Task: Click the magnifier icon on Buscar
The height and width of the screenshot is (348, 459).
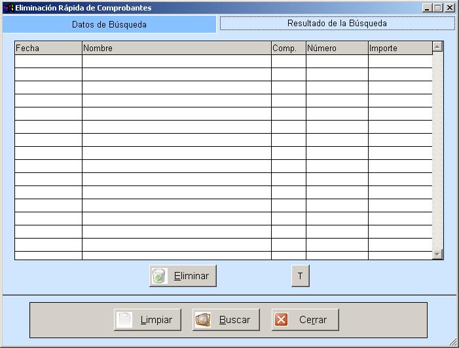Action: click(x=203, y=320)
